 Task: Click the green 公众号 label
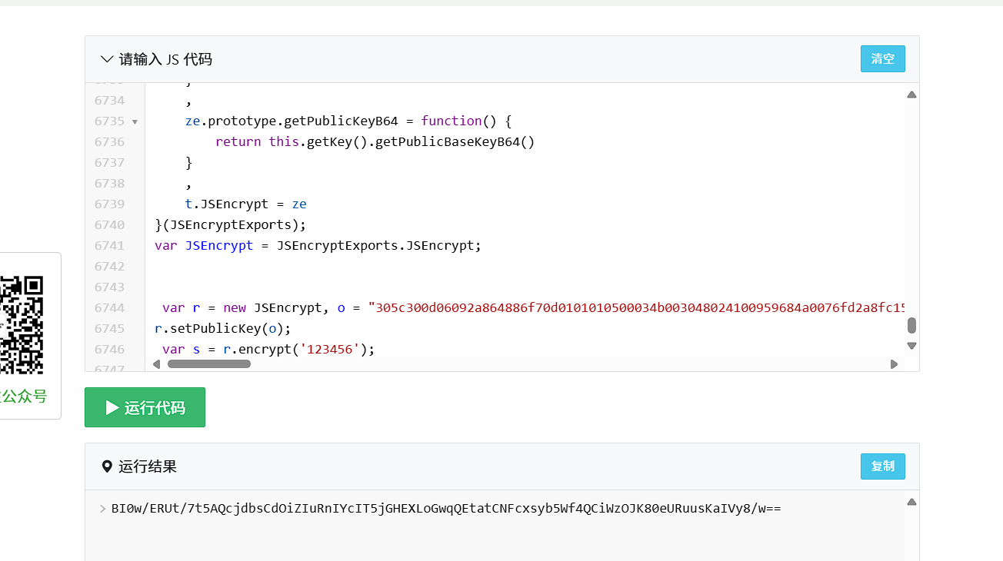25,397
